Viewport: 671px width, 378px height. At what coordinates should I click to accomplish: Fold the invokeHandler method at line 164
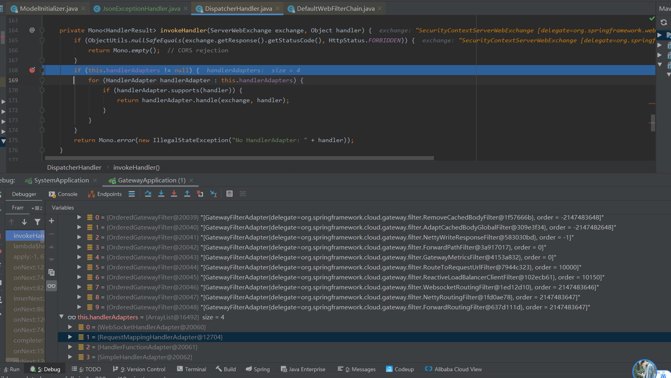pyautogui.click(x=42, y=30)
